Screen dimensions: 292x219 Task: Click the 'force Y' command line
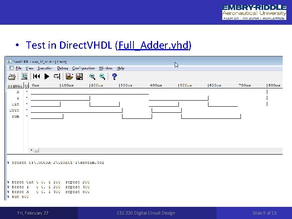[x=48, y=187]
